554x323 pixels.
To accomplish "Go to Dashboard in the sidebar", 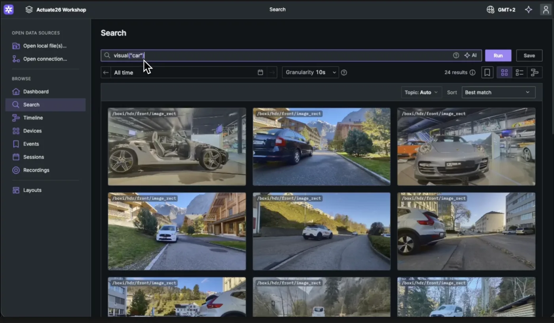I will click(x=46, y=92).
